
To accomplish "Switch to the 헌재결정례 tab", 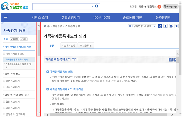I will (x=86, y=46).
